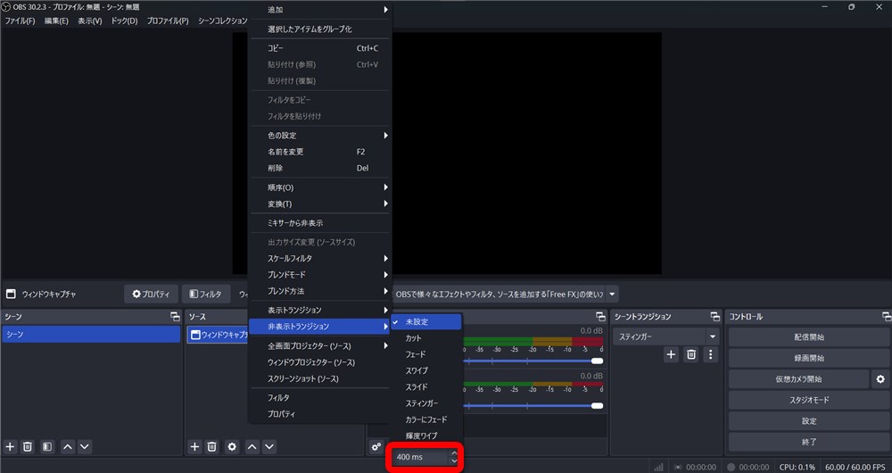Image resolution: width=892 pixels, height=473 pixels.
Task: Delete the selected source via its trash icon
Action: coord(212,447)
